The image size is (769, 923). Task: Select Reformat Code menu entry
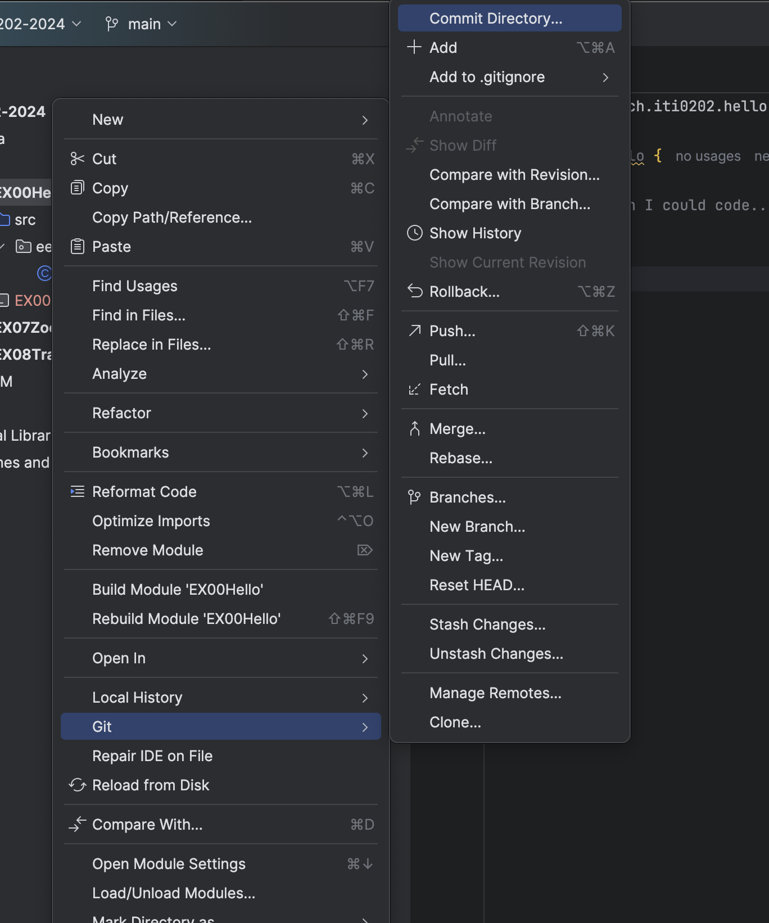(144, 492)
